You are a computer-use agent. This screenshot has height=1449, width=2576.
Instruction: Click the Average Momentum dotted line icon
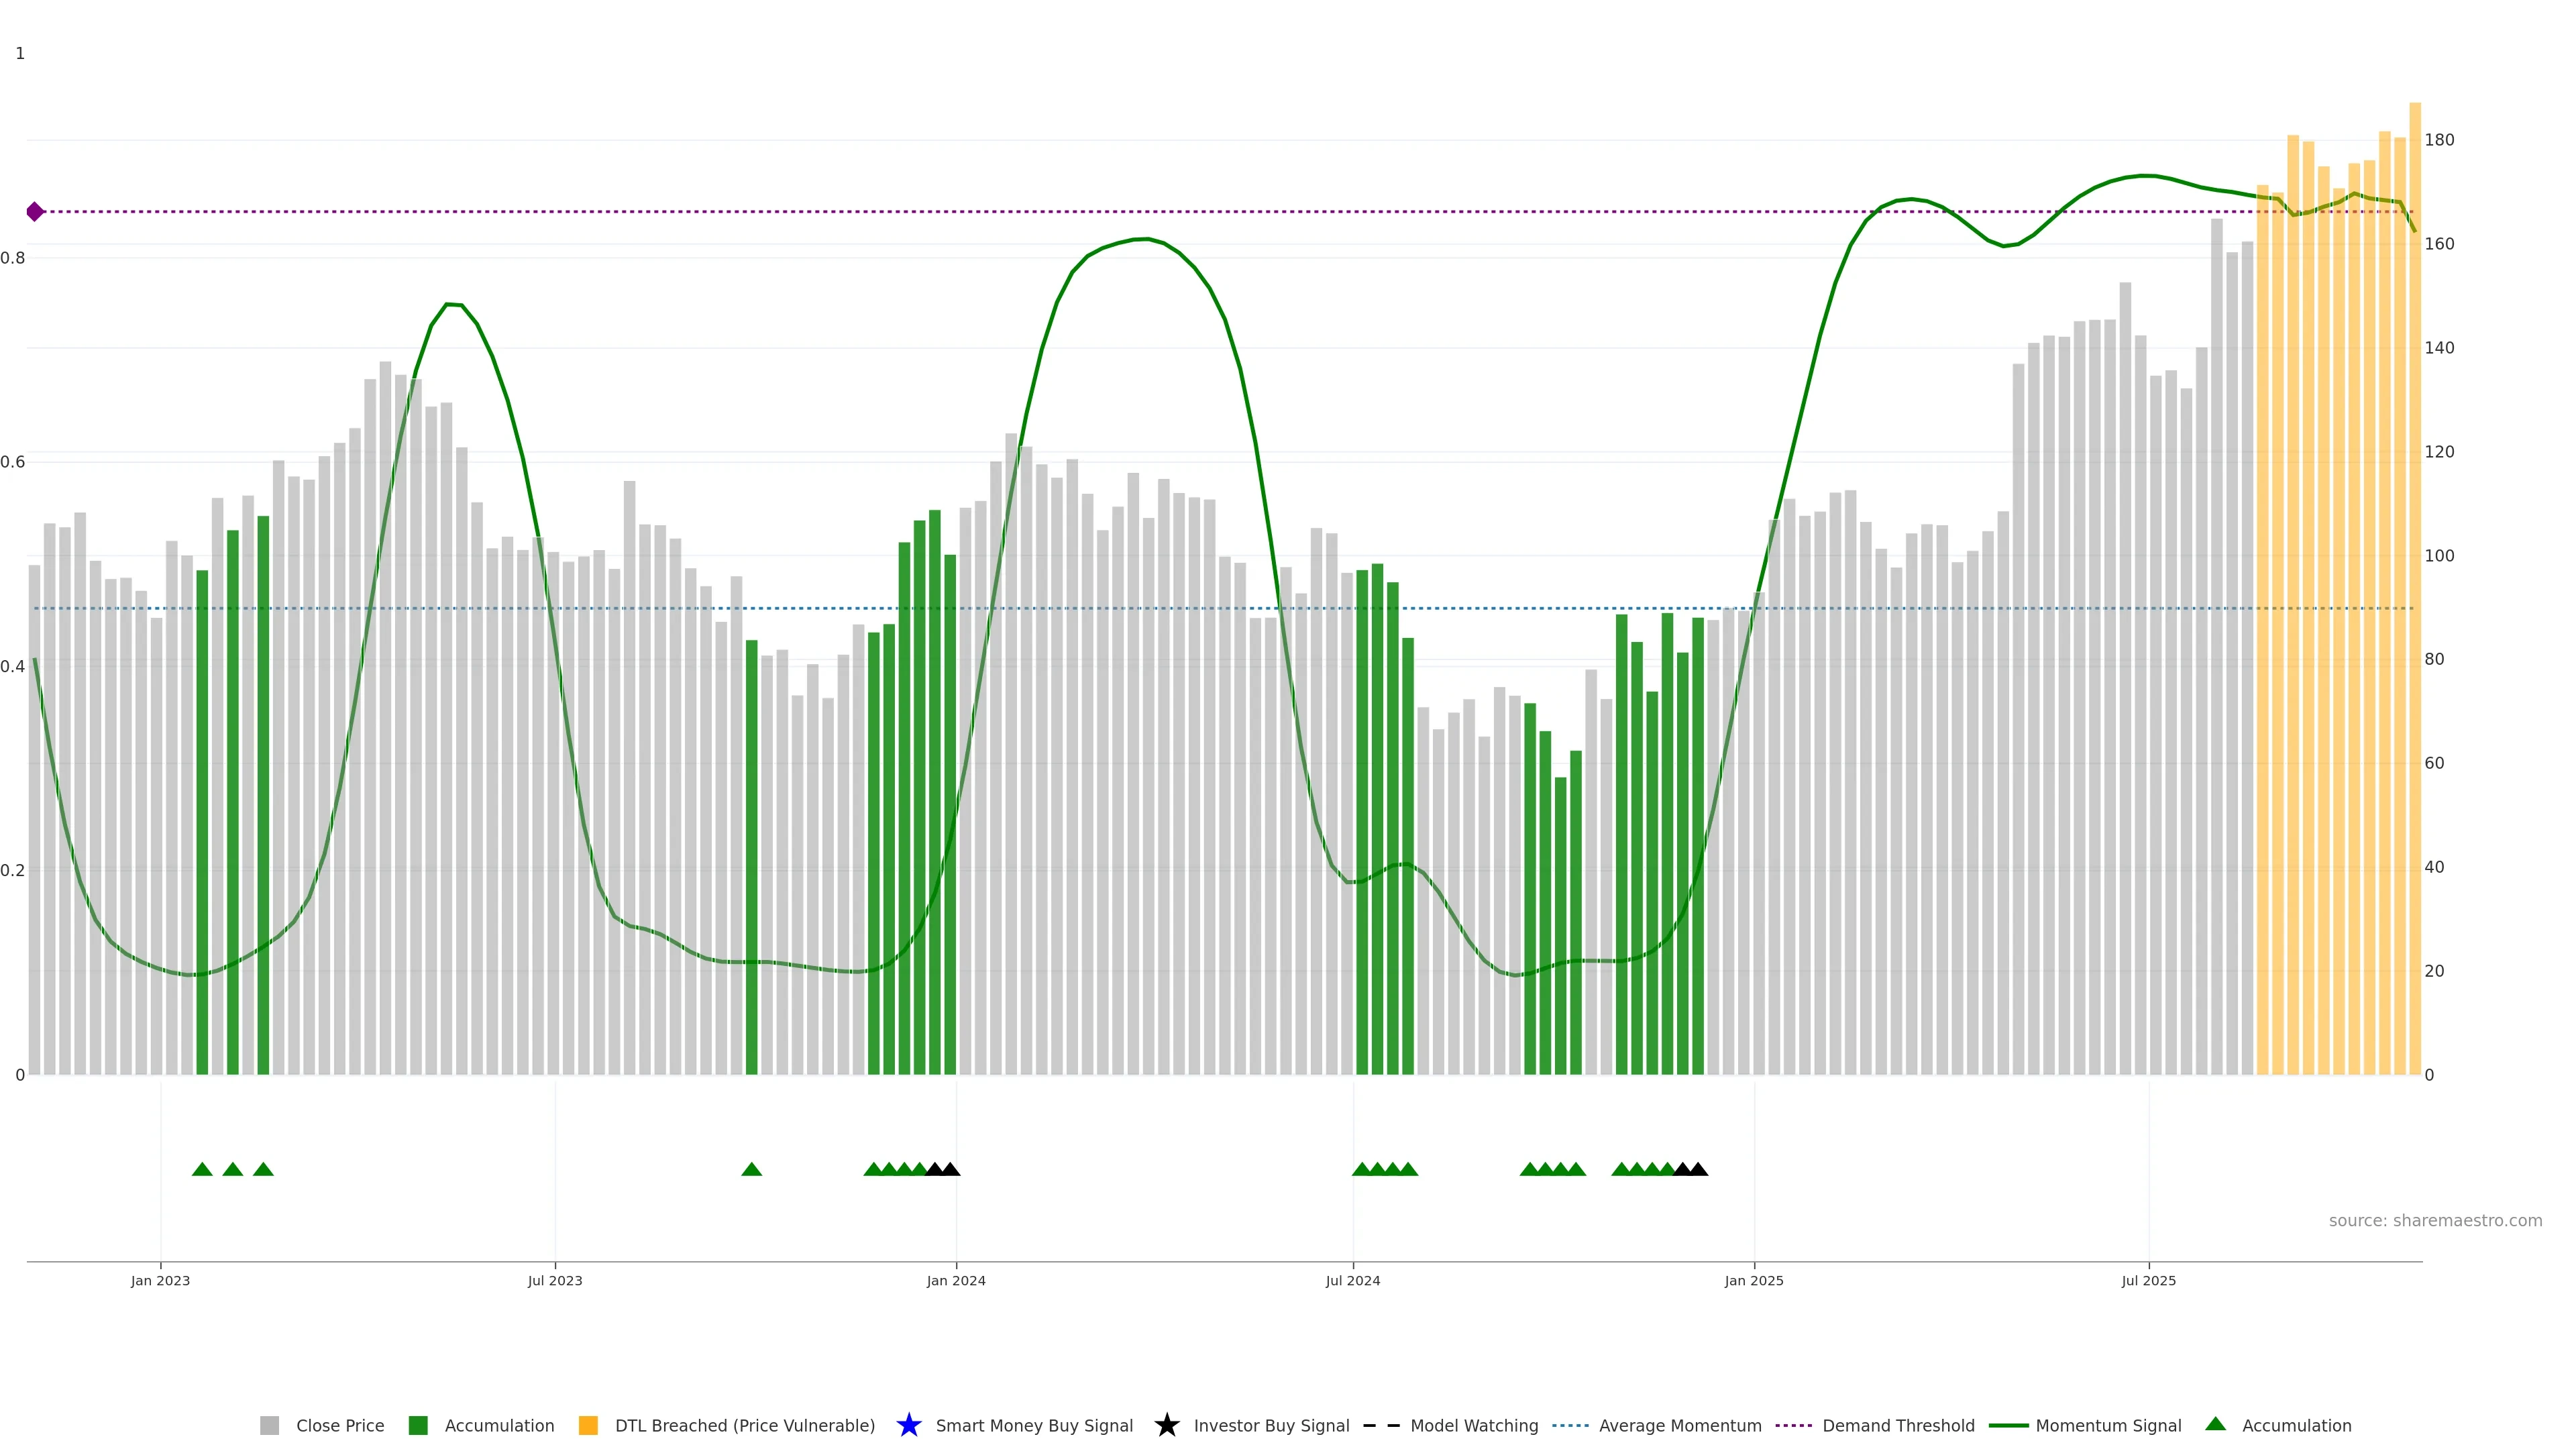click(x=1570, y=1425)
